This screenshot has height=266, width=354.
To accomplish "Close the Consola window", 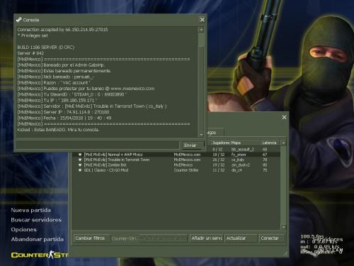I will click(202, 20).
